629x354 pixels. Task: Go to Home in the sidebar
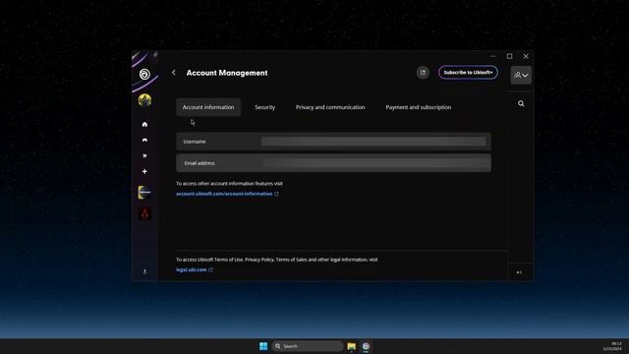coord(144,125)
